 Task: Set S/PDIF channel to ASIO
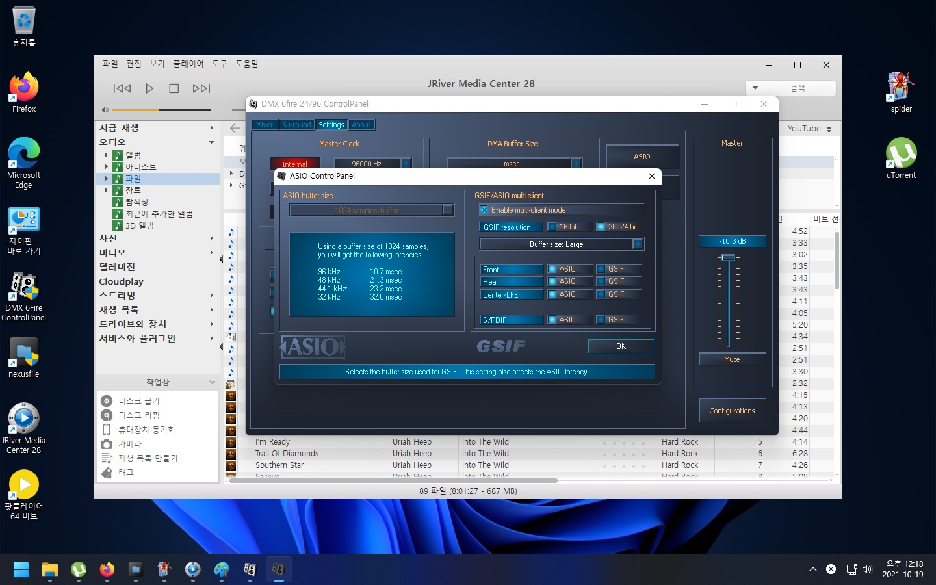pyautogui.click(x=552, y=320)
